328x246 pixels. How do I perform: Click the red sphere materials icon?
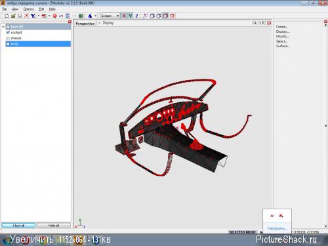coord(54,16)
